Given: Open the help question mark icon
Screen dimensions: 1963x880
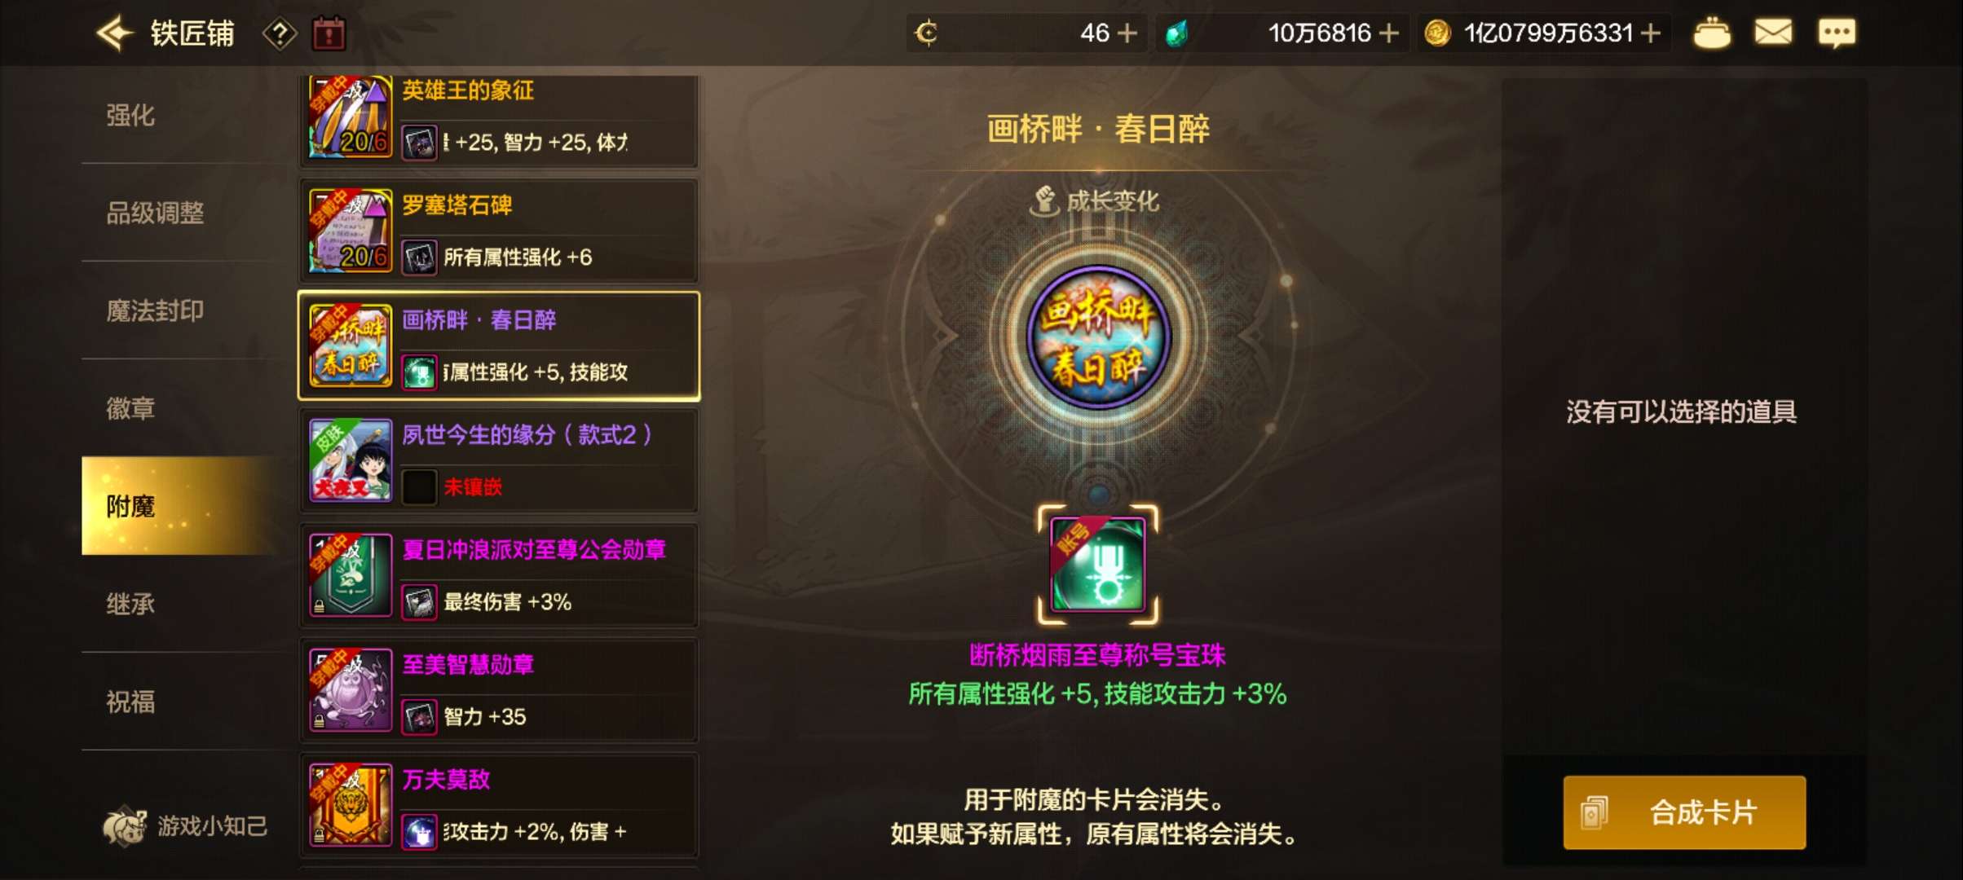Looking at the screenshot, I should point(280,34).
